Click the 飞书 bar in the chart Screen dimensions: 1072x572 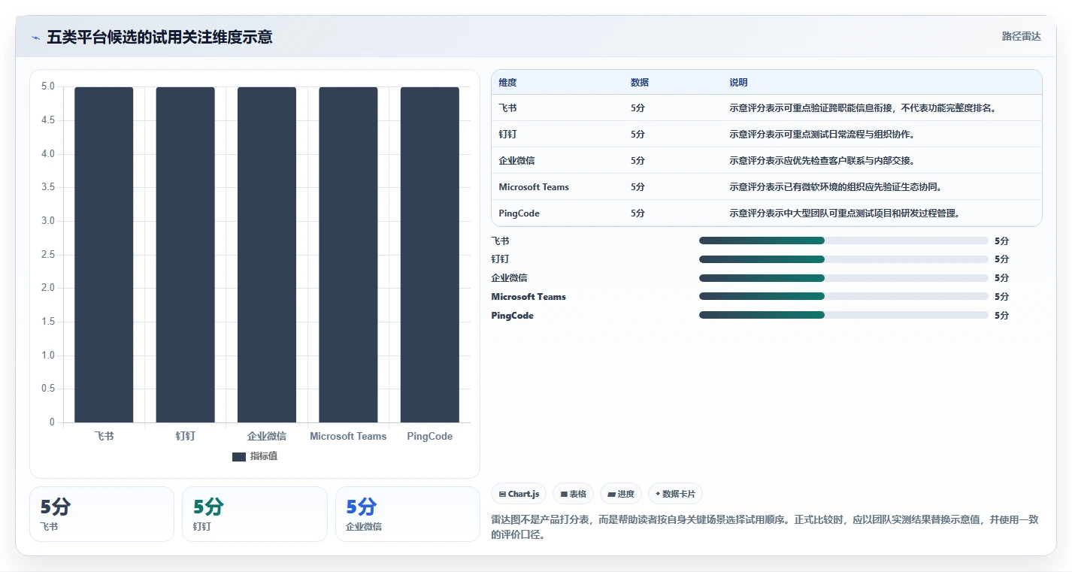[104, 255]
